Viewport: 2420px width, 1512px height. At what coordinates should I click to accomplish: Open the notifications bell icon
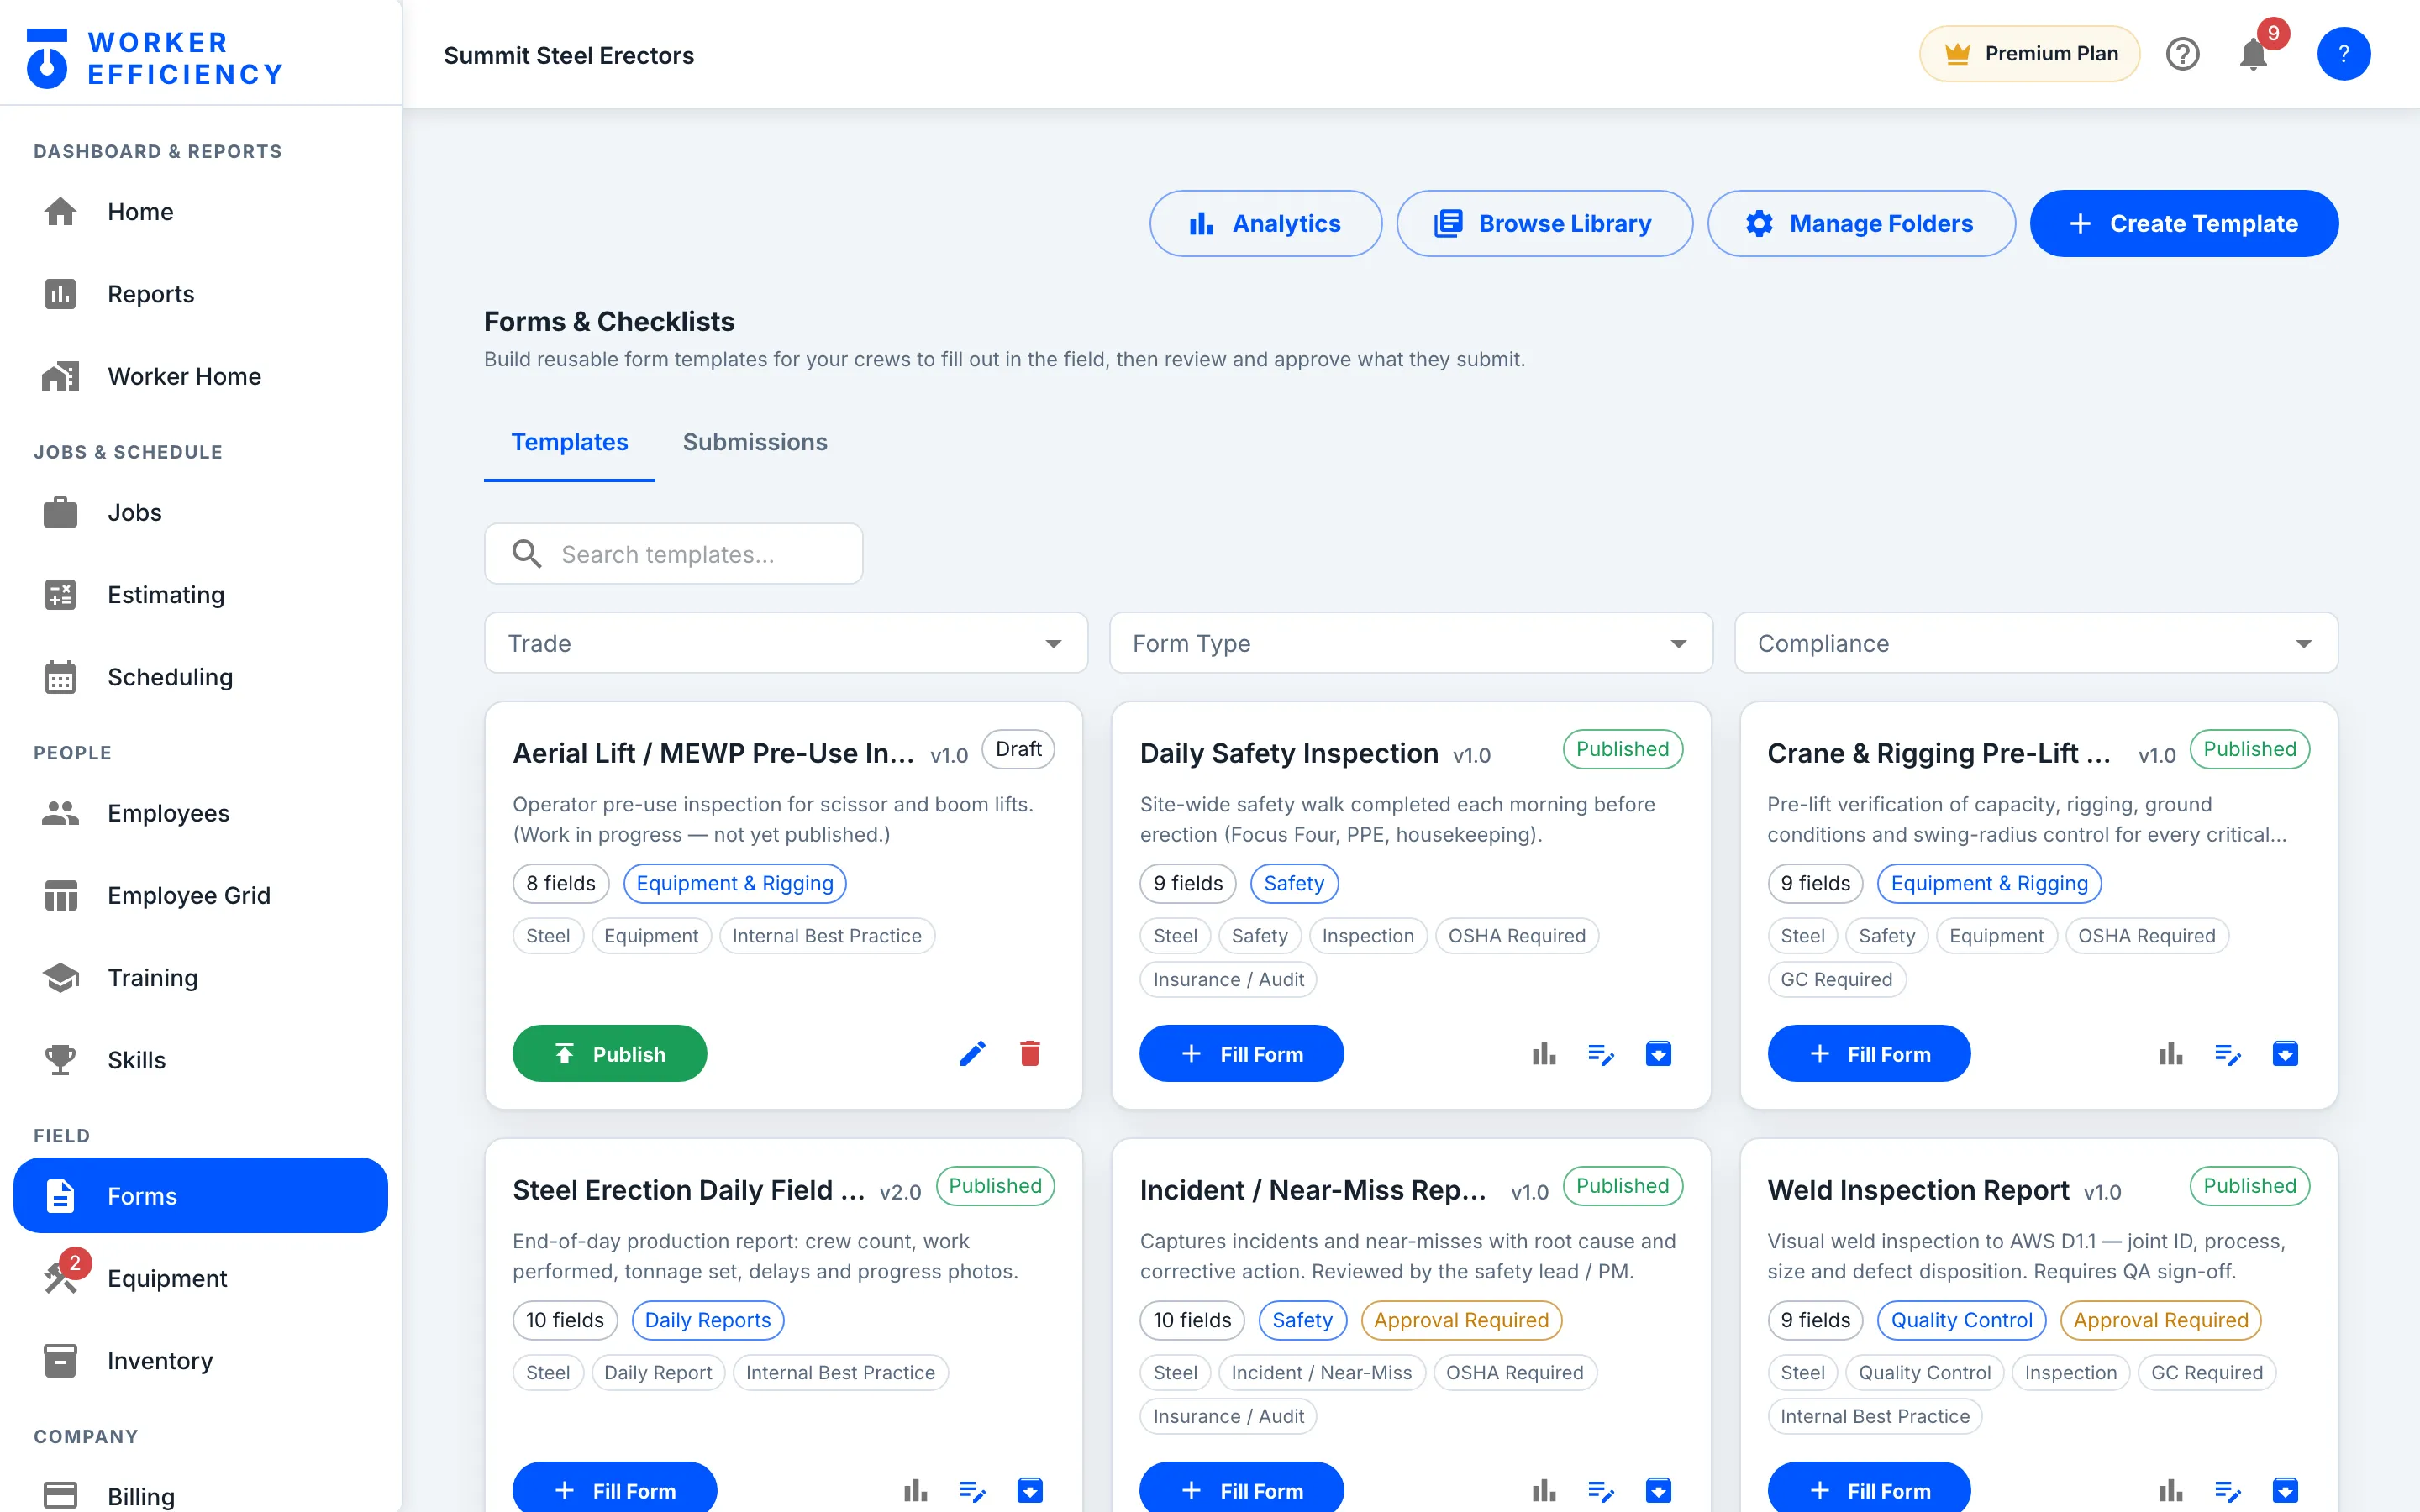point(2253,54)
